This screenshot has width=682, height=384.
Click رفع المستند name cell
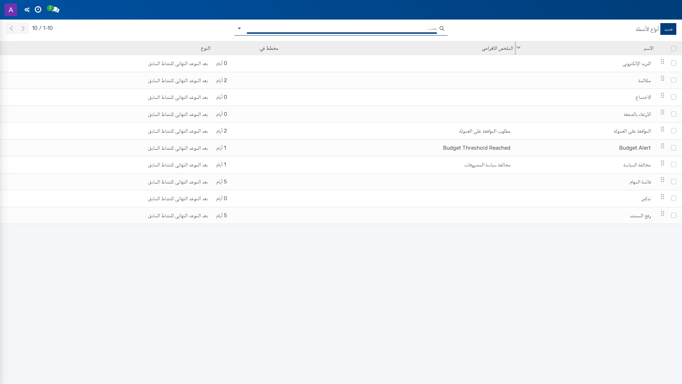tap(640, 216)
